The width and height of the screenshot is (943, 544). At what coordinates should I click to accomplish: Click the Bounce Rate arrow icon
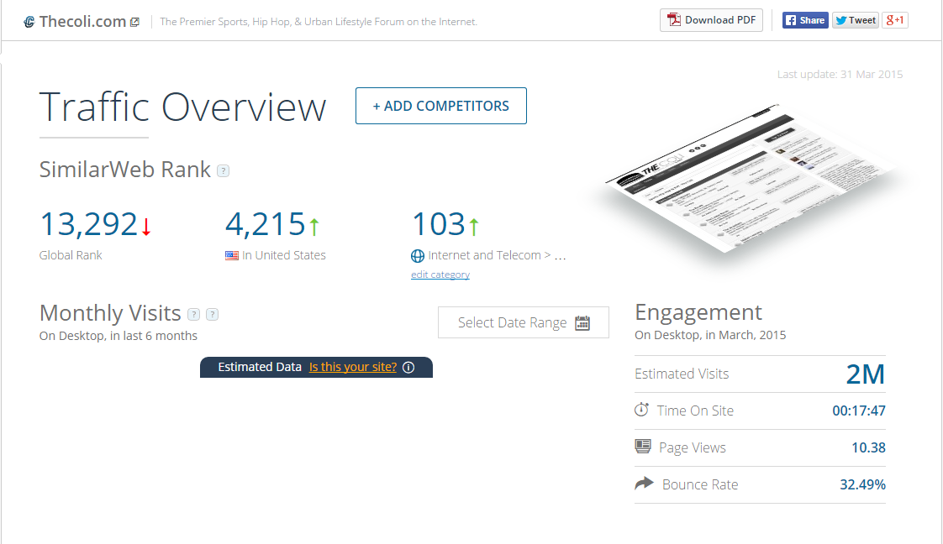(x=644, y=484)
